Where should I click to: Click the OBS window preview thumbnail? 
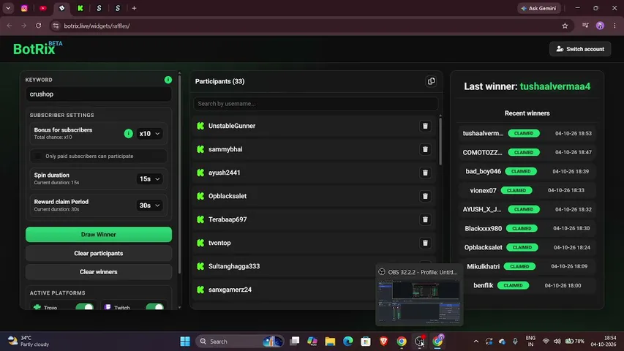(419, 301)
